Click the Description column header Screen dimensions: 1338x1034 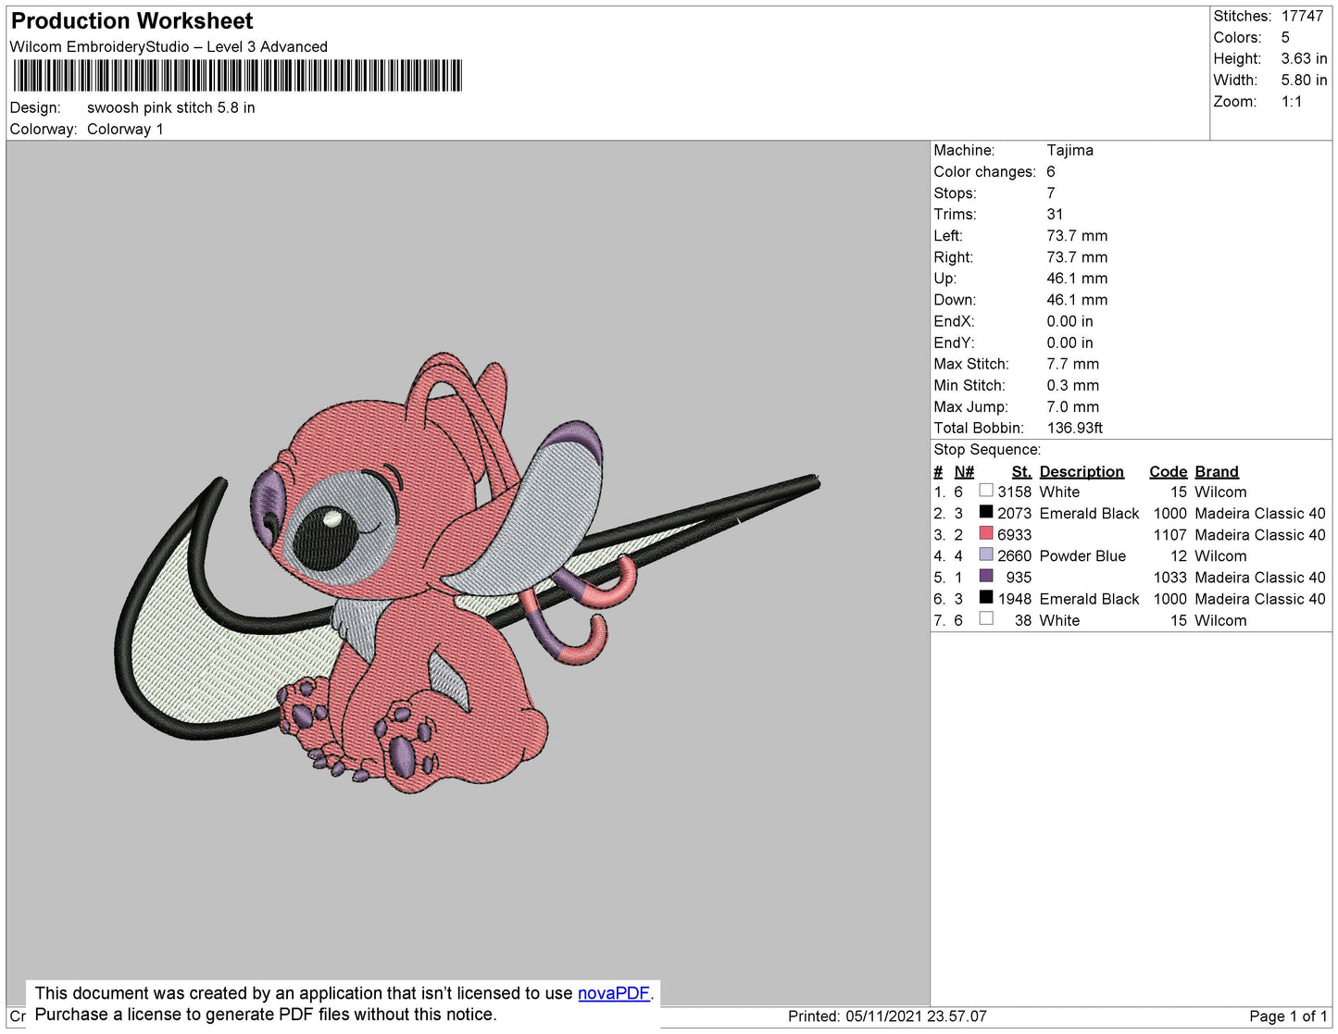(x=1082, y=471)
